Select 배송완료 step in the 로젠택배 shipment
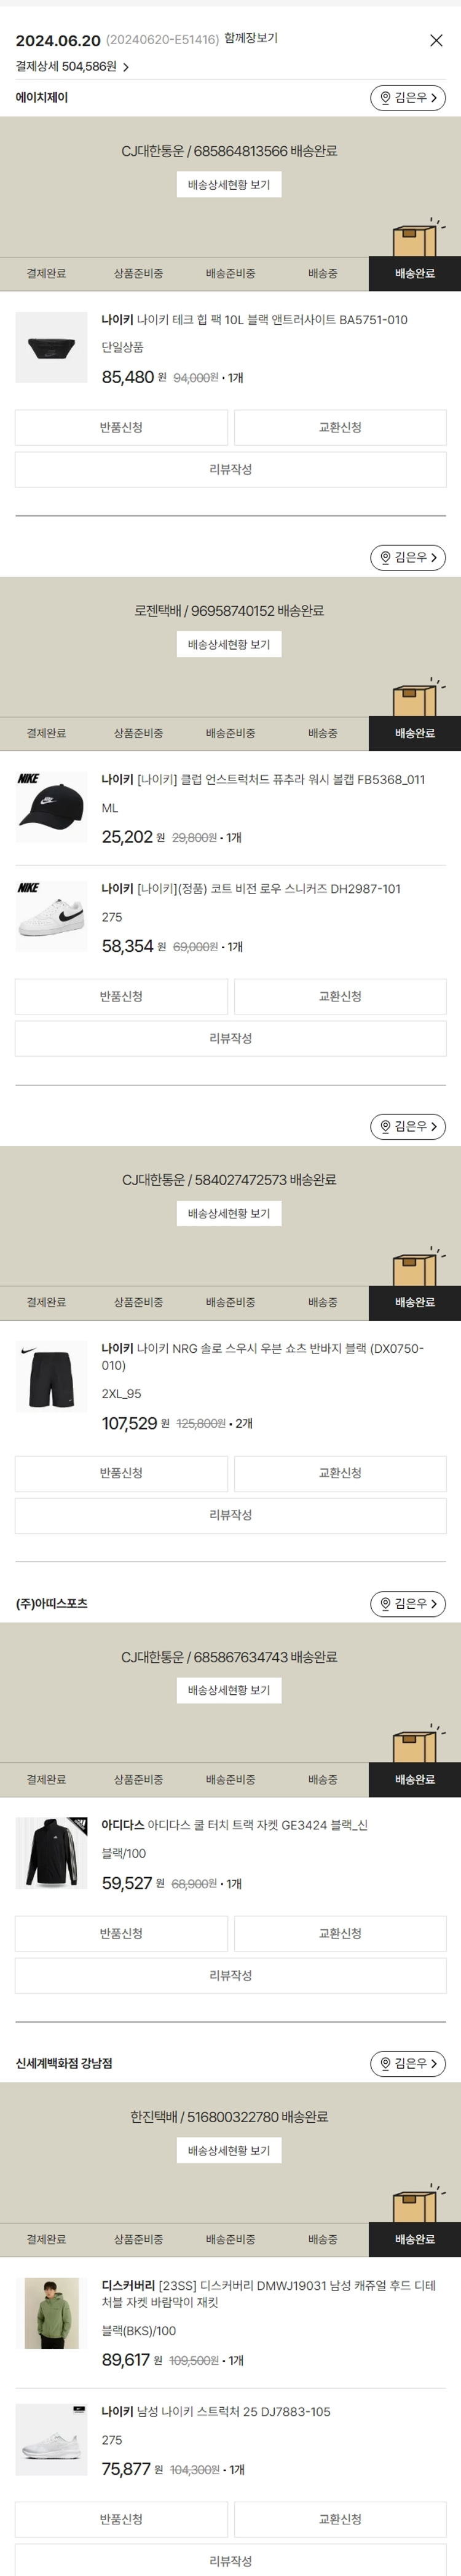Screen dimensions: 461x2576 coord(414,733)
